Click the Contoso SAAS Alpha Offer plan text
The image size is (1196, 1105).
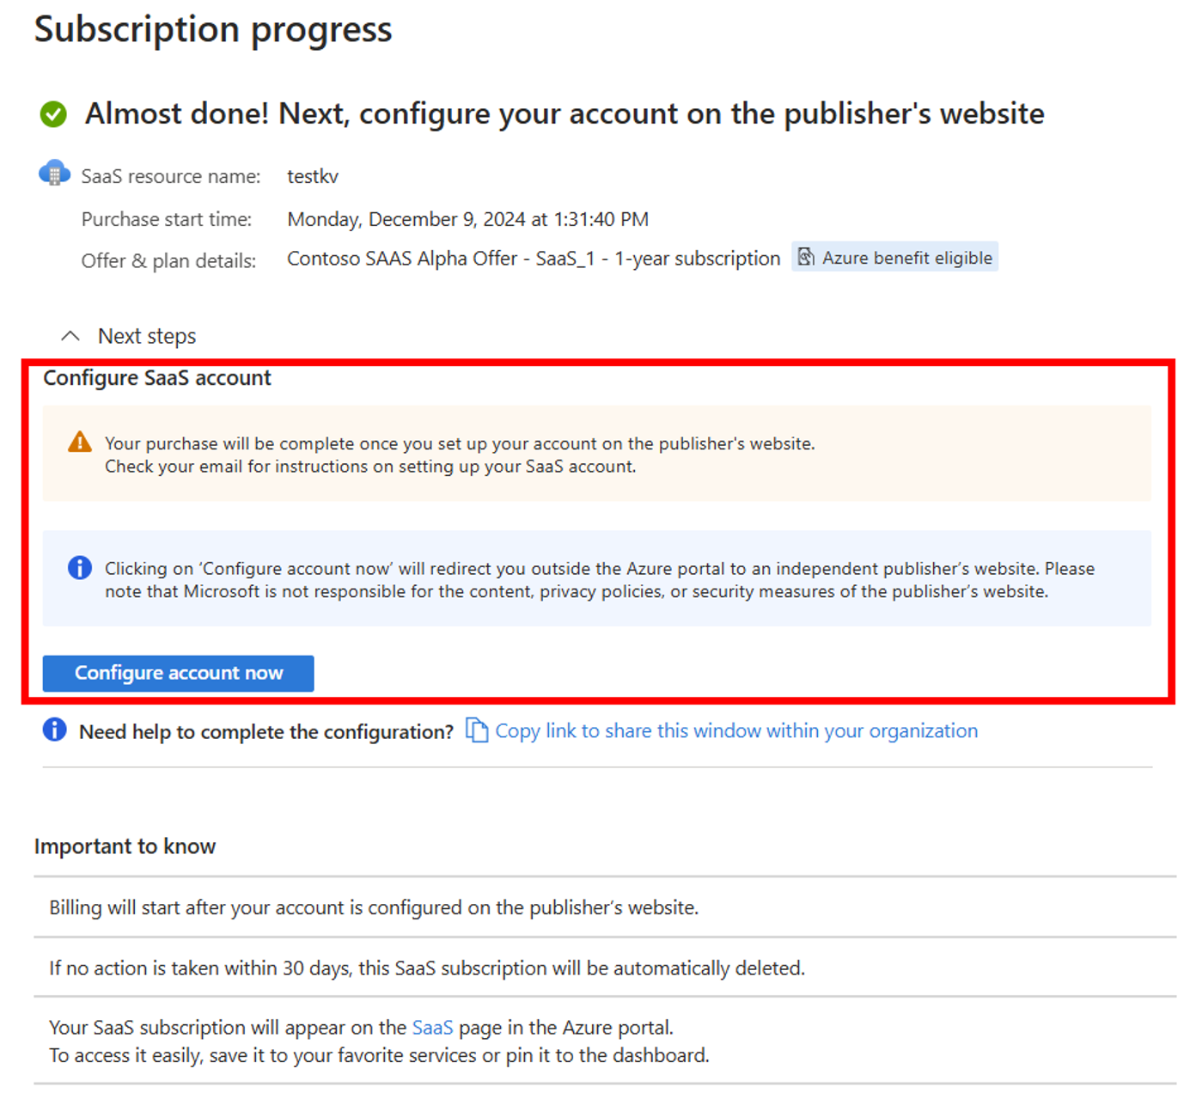point(534,259)
